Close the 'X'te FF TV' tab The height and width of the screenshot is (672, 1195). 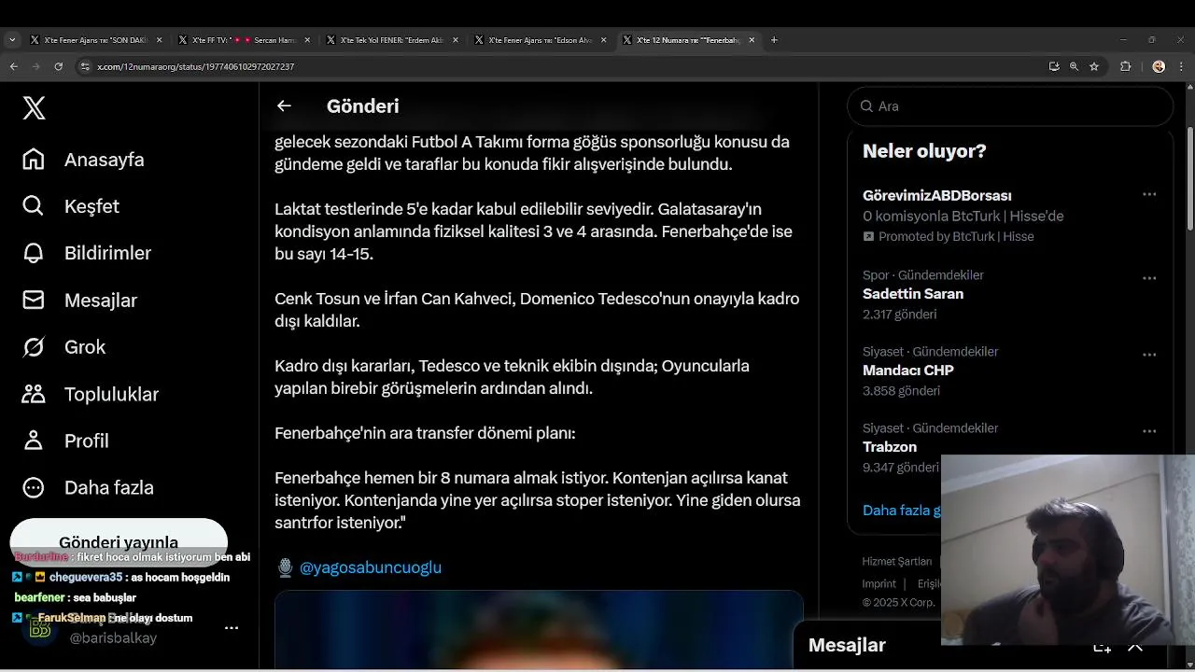(x=307, y=40)
